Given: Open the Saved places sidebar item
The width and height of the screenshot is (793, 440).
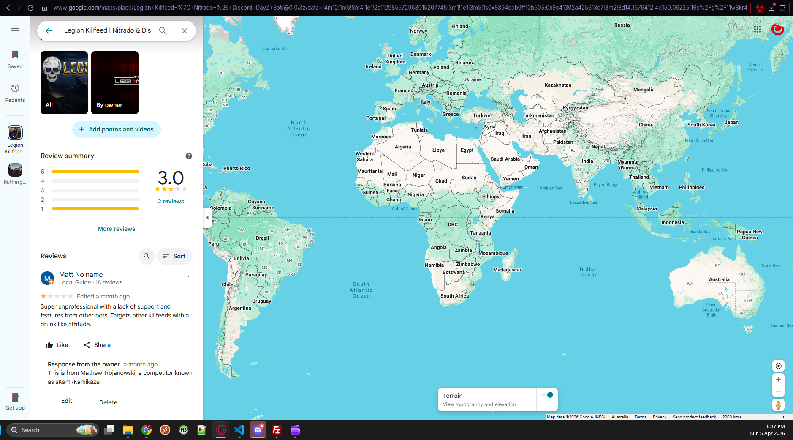Looking at the screenshot, I should (x=15, y=60).
